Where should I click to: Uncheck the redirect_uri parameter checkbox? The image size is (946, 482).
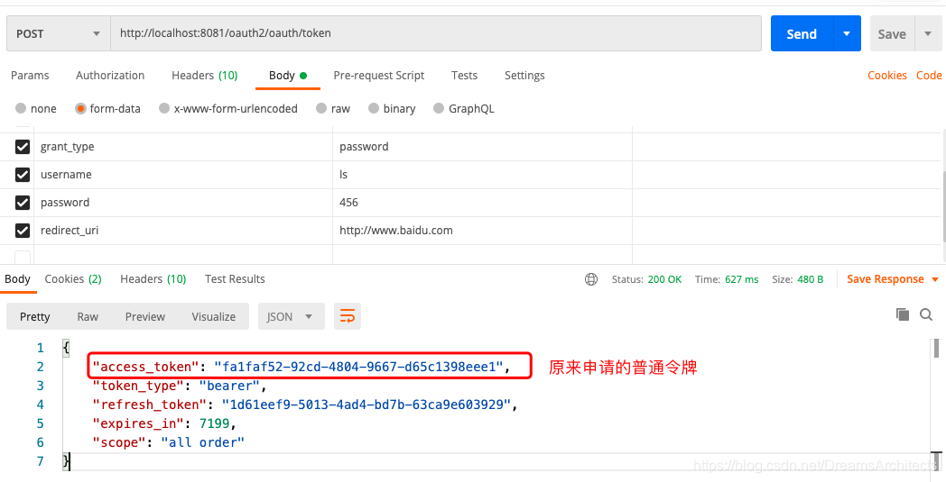pos(23,230)
